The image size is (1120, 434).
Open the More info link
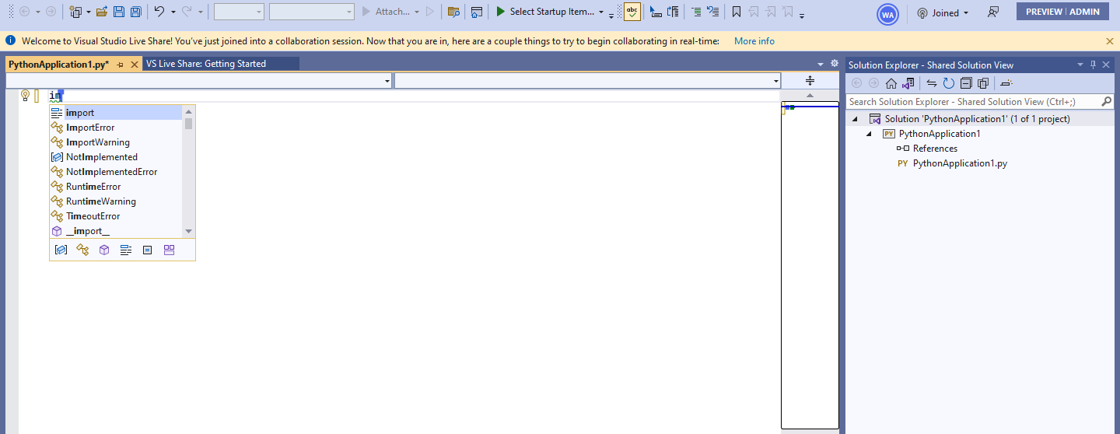(754, 40)
